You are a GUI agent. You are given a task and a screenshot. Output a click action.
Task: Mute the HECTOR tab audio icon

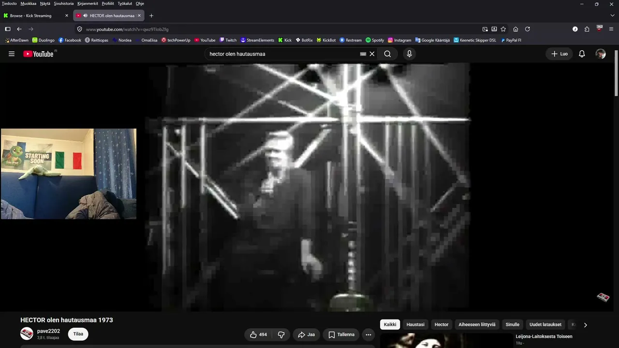coord(85,15)
